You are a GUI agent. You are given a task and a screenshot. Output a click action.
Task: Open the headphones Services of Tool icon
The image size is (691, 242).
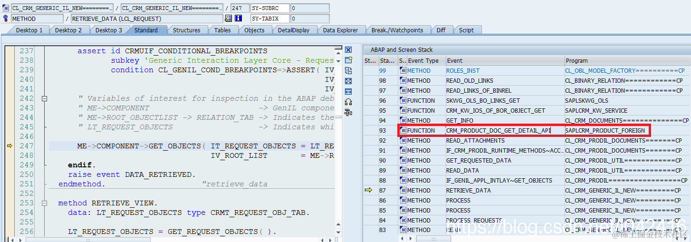tap(348, 102)
